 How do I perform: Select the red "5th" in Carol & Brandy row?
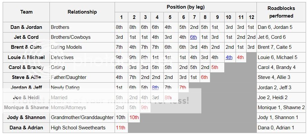[x=215, y=67]
